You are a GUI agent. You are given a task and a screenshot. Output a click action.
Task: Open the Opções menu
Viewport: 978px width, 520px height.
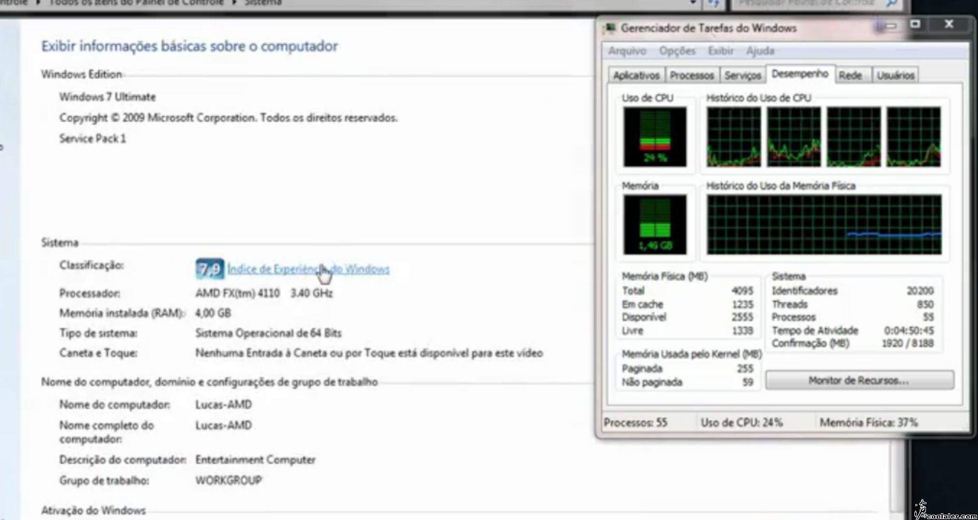coord(677,51)
